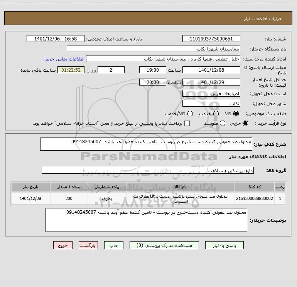Click the ردیف column header
The image size is (297, 287).
280,187
